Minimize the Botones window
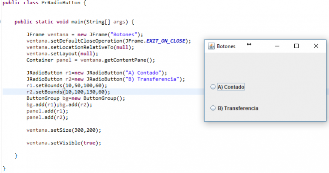The image size is (329, 173). [277, 46]
